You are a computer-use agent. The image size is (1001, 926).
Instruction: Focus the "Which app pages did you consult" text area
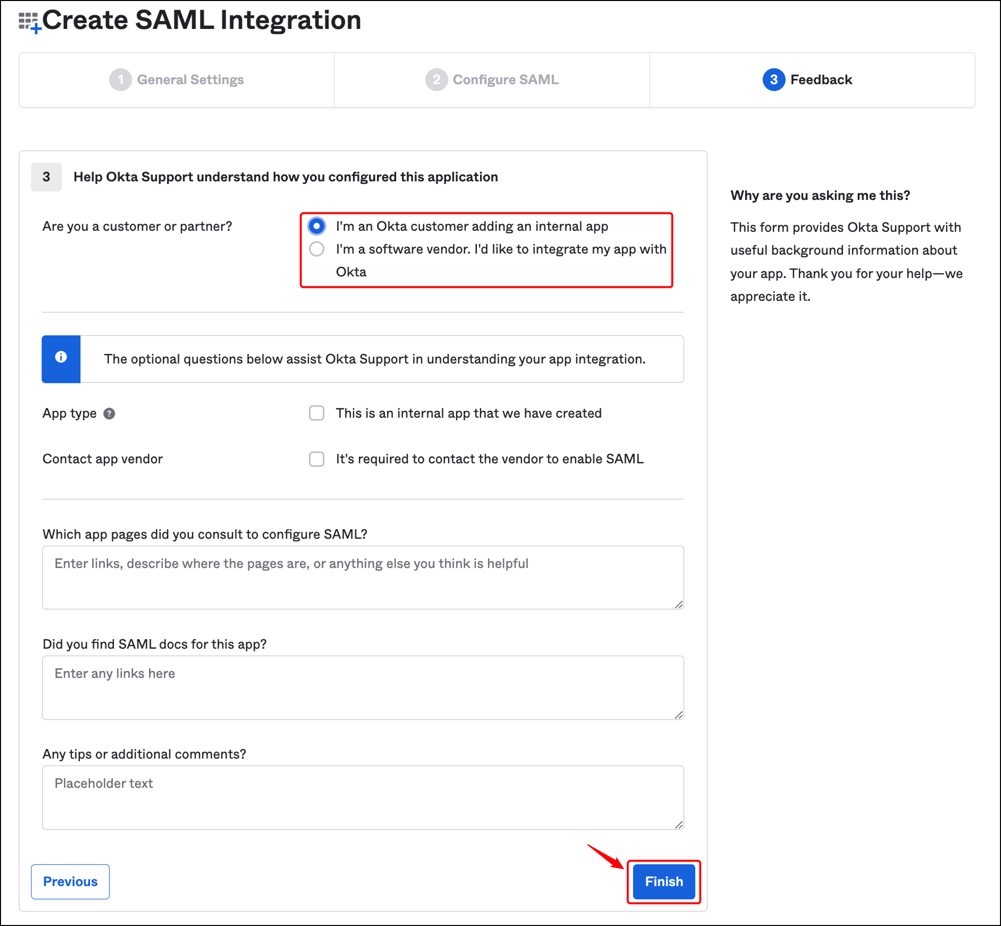(363, 578)
